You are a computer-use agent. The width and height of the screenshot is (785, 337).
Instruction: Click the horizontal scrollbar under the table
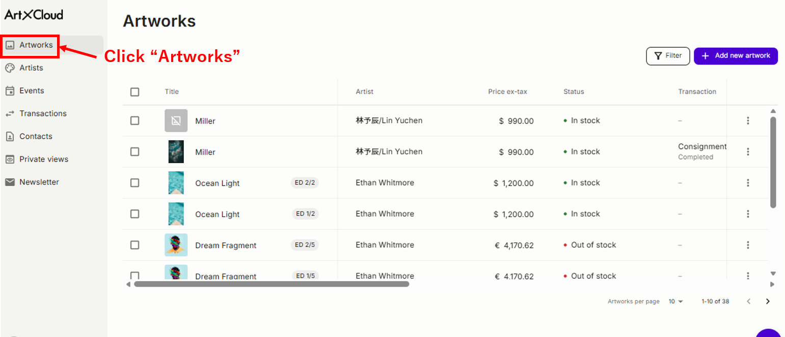coord(272,284)
